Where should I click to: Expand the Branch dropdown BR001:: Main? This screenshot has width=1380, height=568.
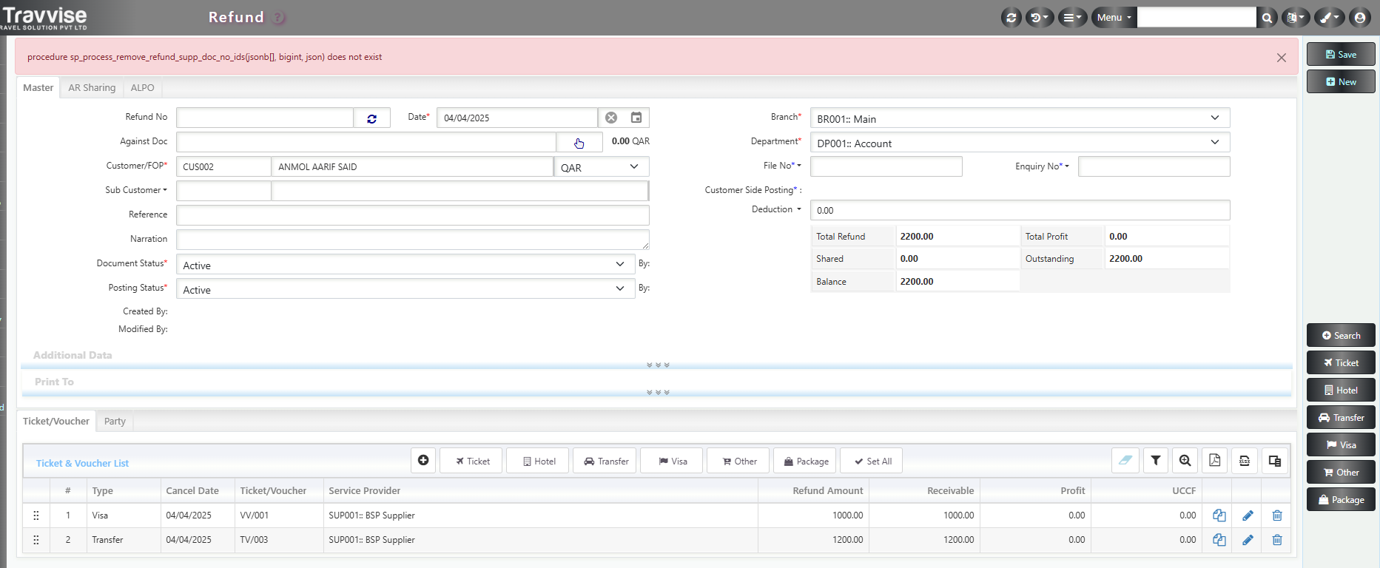(x=1020, y=118)
